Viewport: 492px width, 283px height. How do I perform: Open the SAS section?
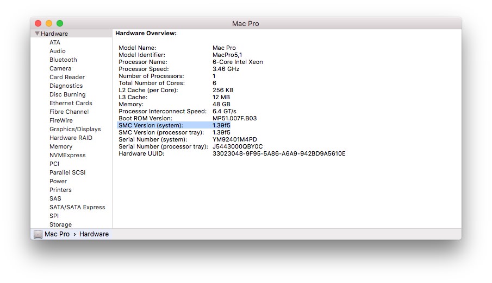click(55, 198)
